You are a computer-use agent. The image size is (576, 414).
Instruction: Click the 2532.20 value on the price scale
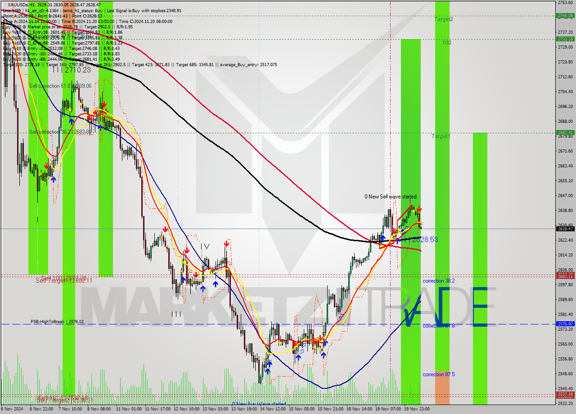click(565, 403)
